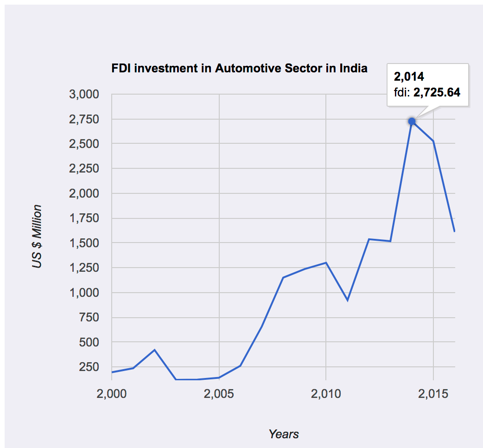Click the line's small peak at year 2002
Screen dimensions: 483x448
(x=154, y=350)
